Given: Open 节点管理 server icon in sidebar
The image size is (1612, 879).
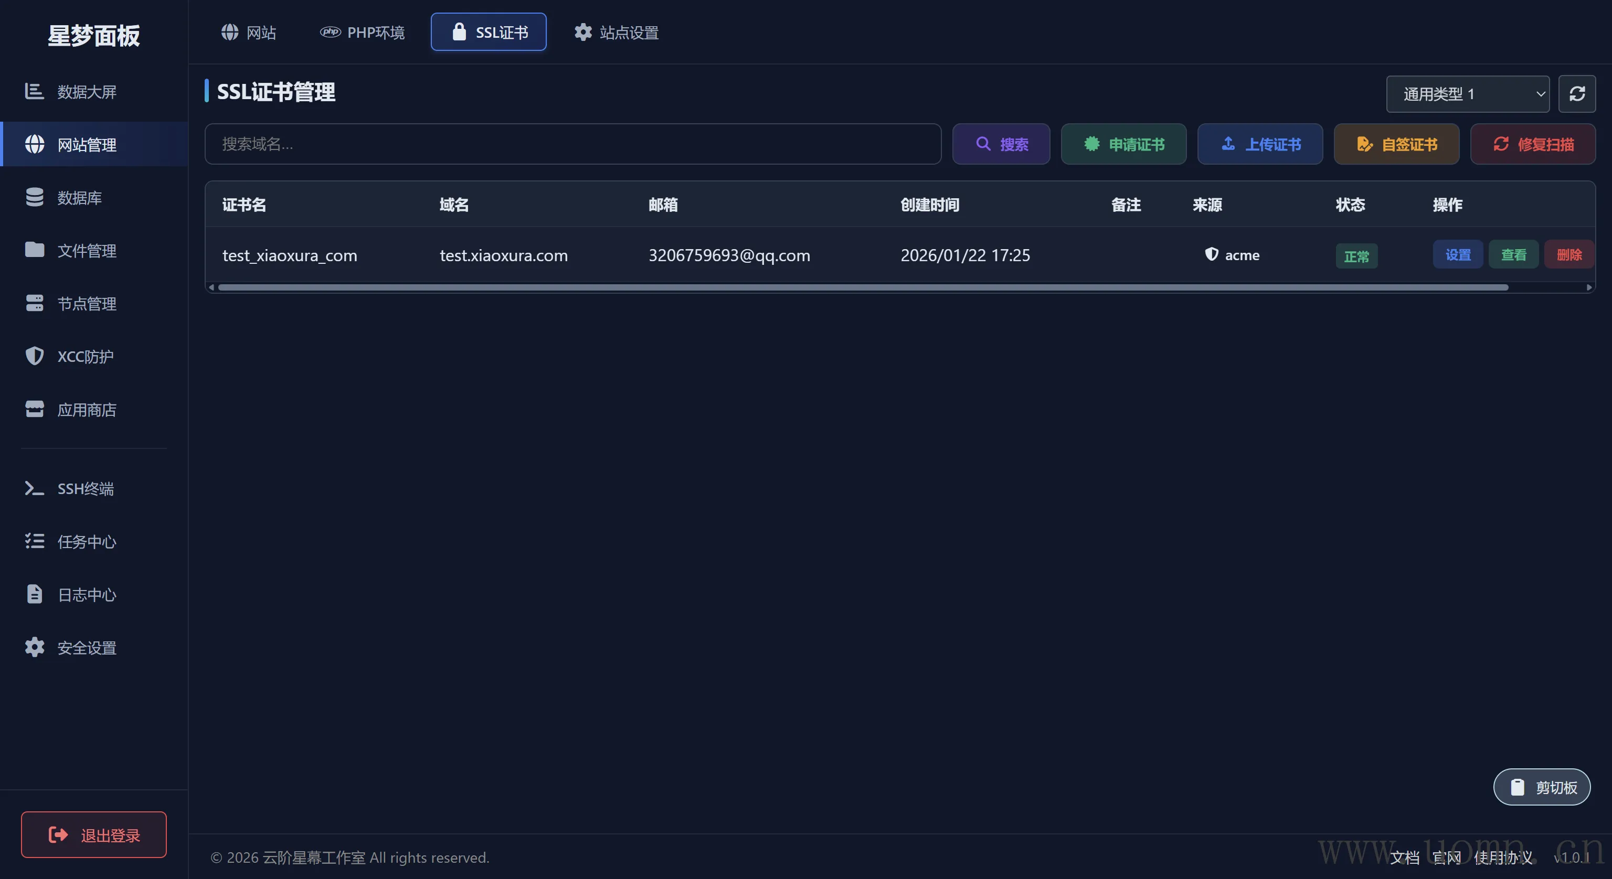Looking at the screenshot, I should click(x=35, y=304).
